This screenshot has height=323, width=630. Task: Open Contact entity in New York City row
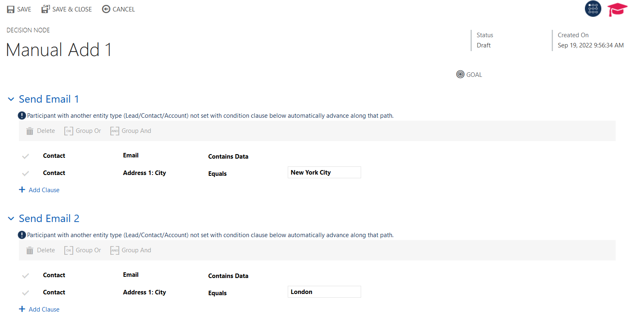(x=54, y=173)
